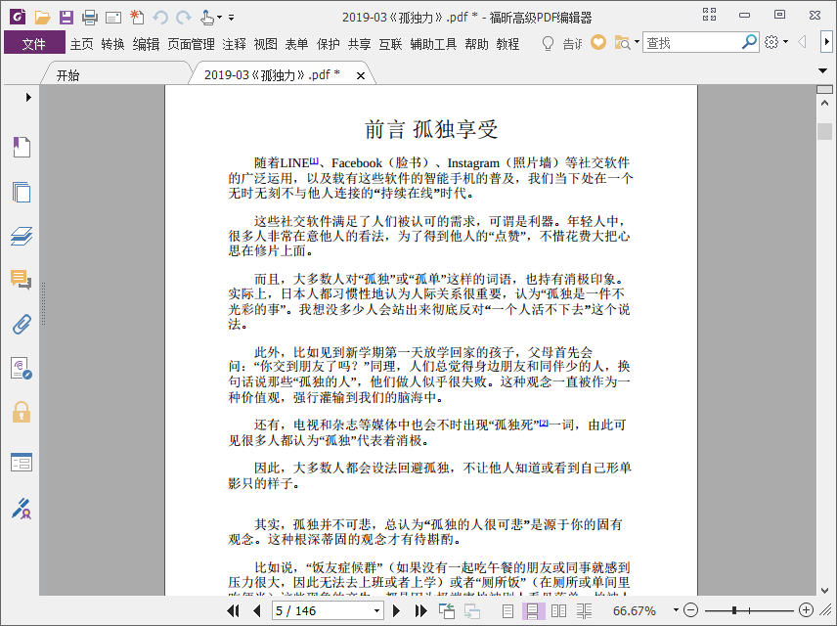The image size is (837, 626).
Task: Click the previous search result arrow
Action: 802,42
